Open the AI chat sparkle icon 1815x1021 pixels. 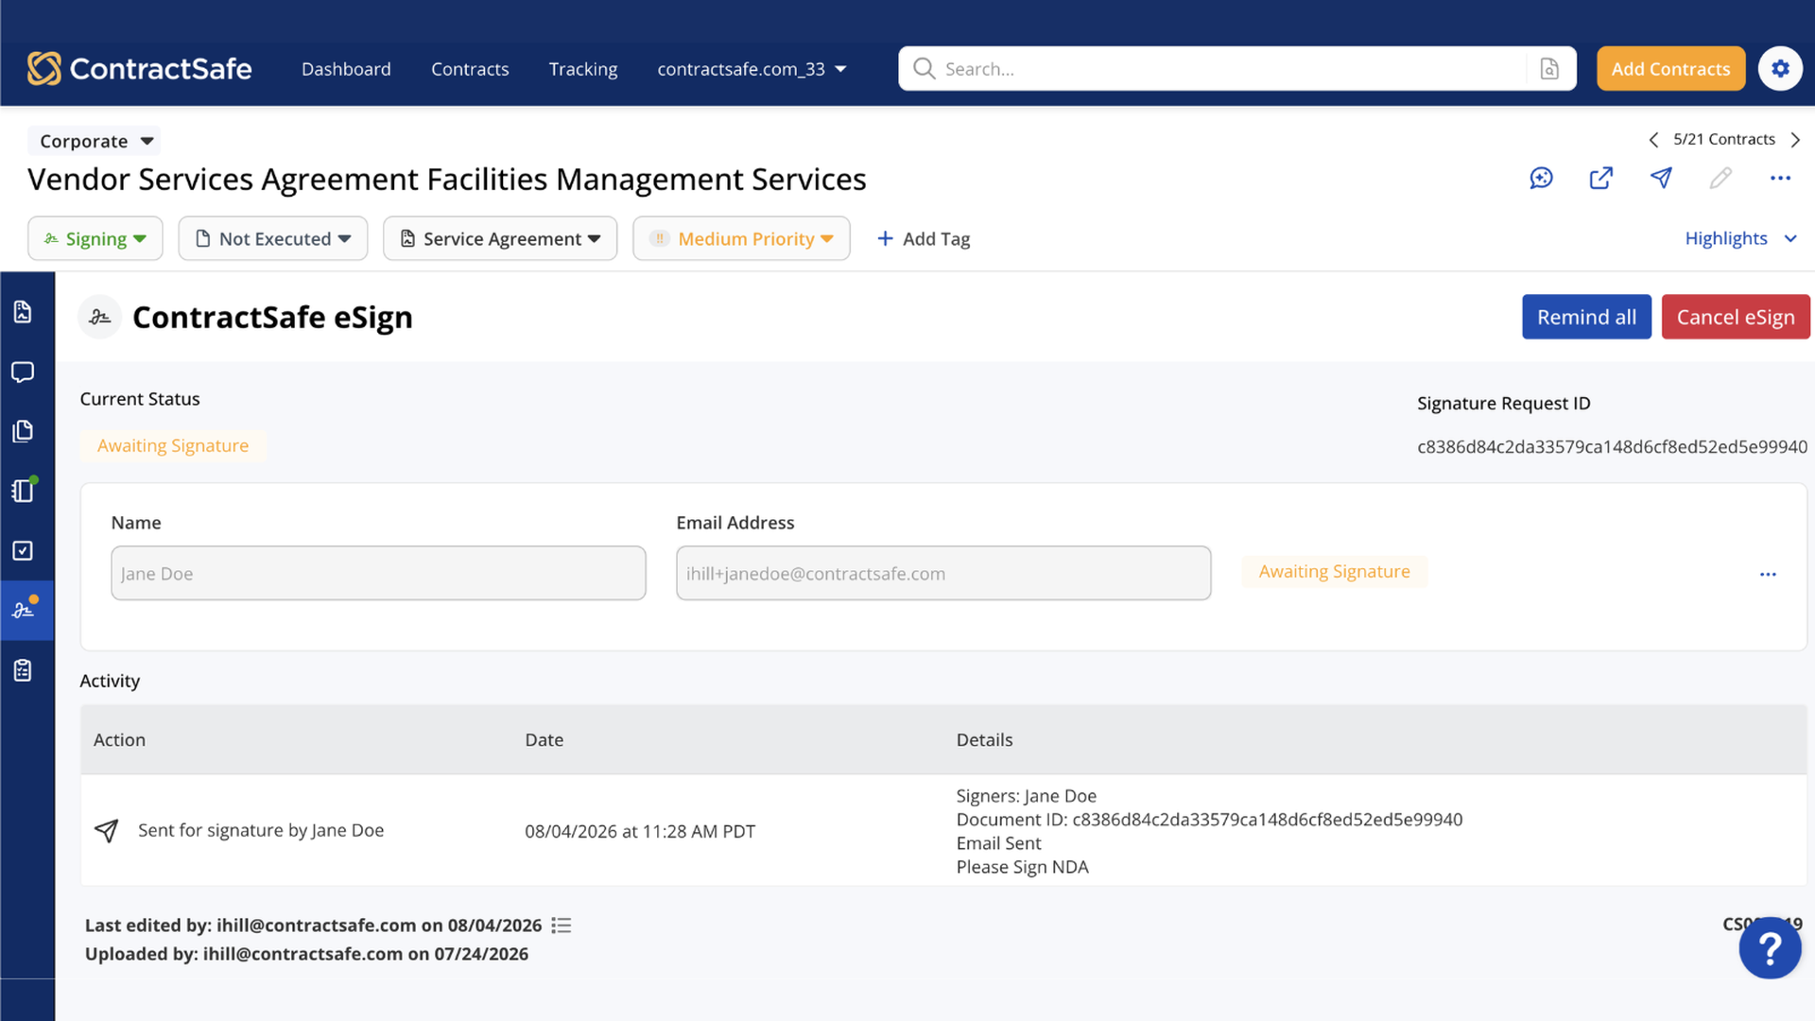tap(1542, 178)
